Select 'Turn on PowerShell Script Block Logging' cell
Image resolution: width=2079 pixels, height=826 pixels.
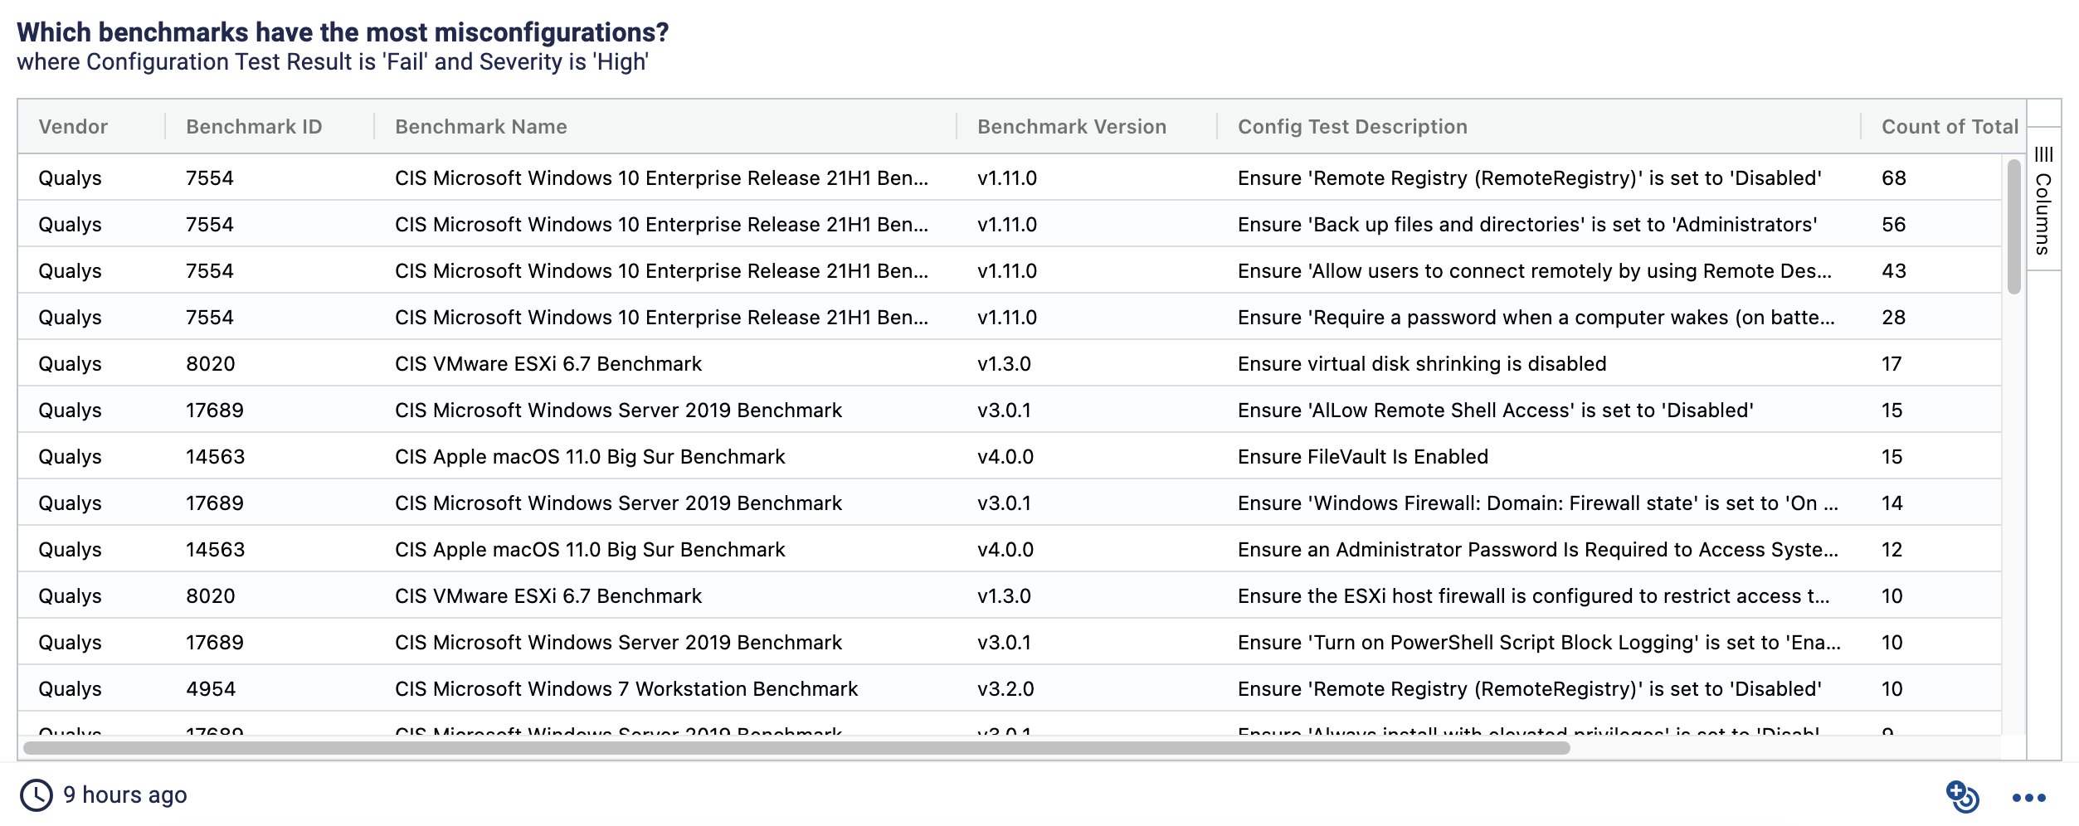[x=1540, y=643]
